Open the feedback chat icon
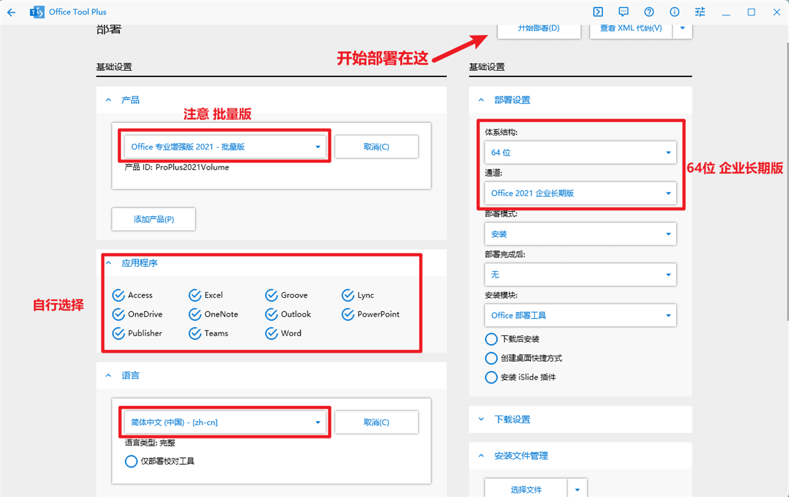This screenshot has width=789, height=497. coord(624,12)
